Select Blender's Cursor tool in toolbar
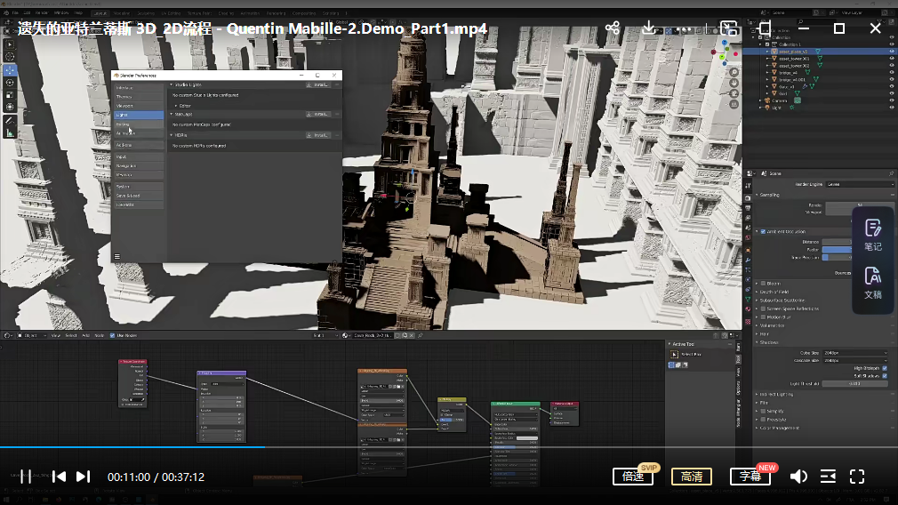Image resolution: width=898 pixels, height=505 pixels. click(x=10, y=57)
